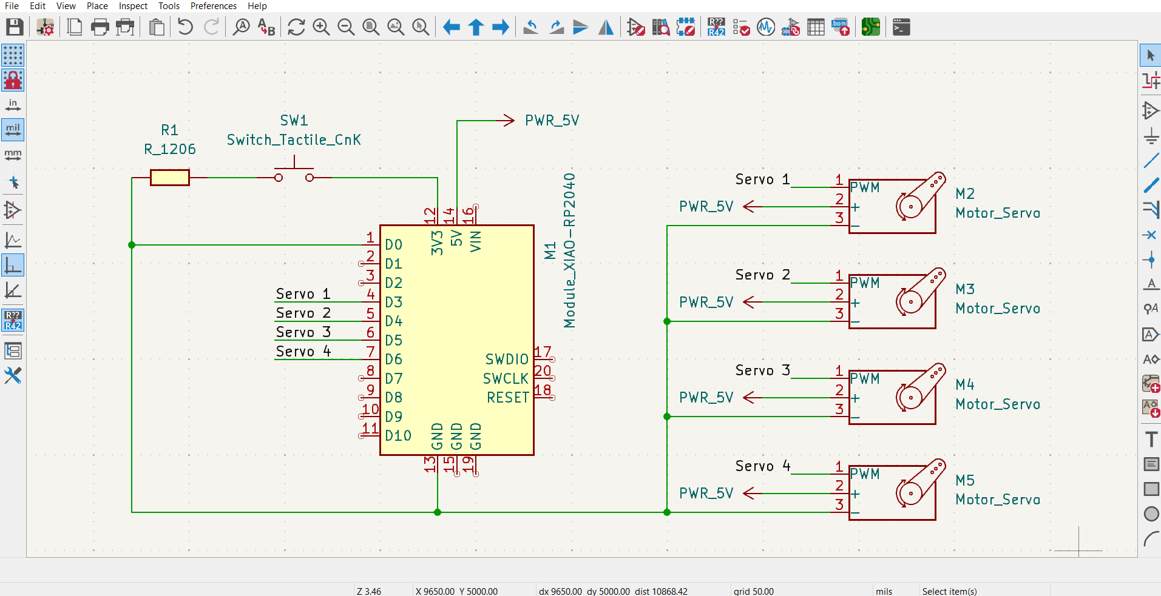Screen dimensions: 1161x596
Task: Toggle hidden pins display
Action: pyautogui.click(x=13, y=210)
